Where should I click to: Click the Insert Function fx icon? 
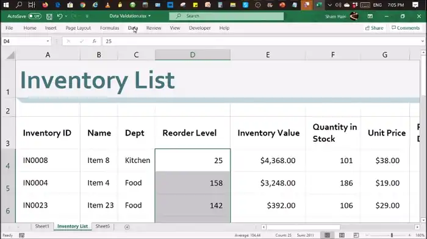pos(94,41)
